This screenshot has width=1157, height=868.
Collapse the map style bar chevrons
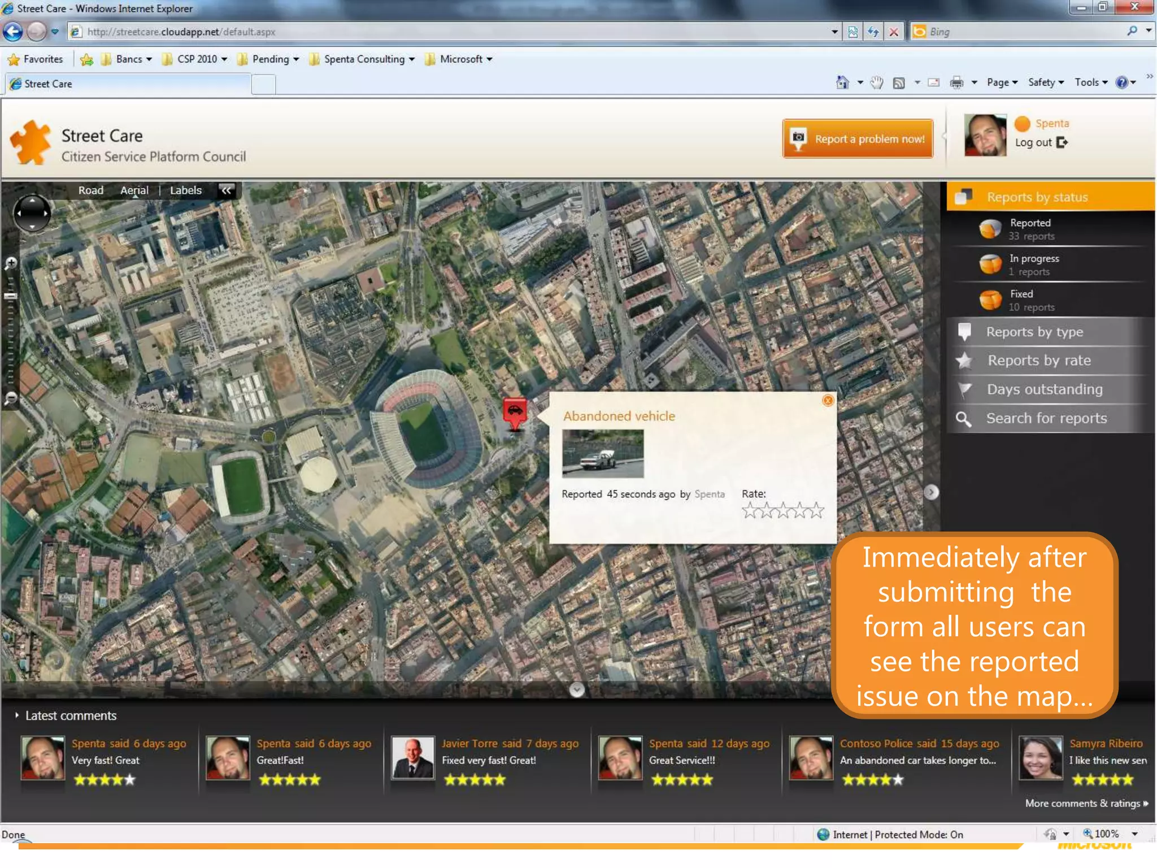click(227, 190)
